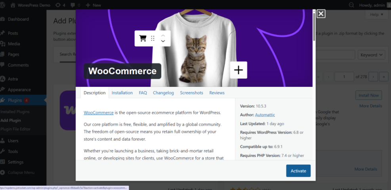The width and height of the screenshot is (391, 190).
Task: Click the Compatible up to: 6.9.1 text
Action: point(261,147)
